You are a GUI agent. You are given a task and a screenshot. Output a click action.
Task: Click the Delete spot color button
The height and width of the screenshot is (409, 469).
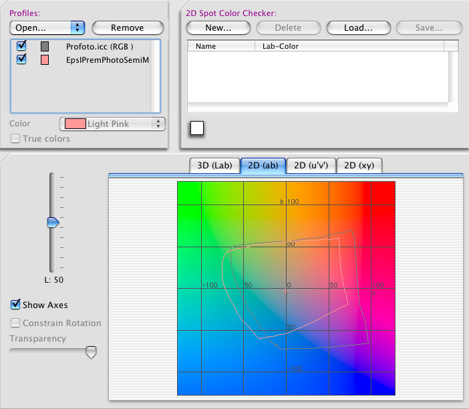(289, 28)
